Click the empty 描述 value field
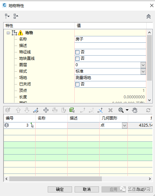 (110, 46)
